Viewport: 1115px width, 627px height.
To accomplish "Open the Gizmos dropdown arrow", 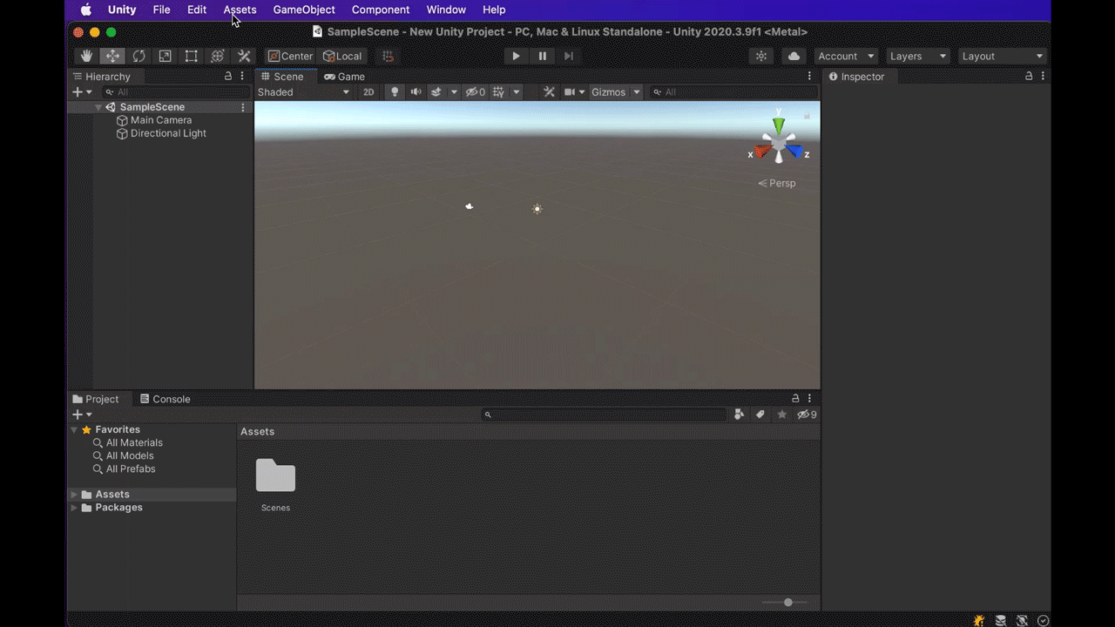I will pos(637,92).
